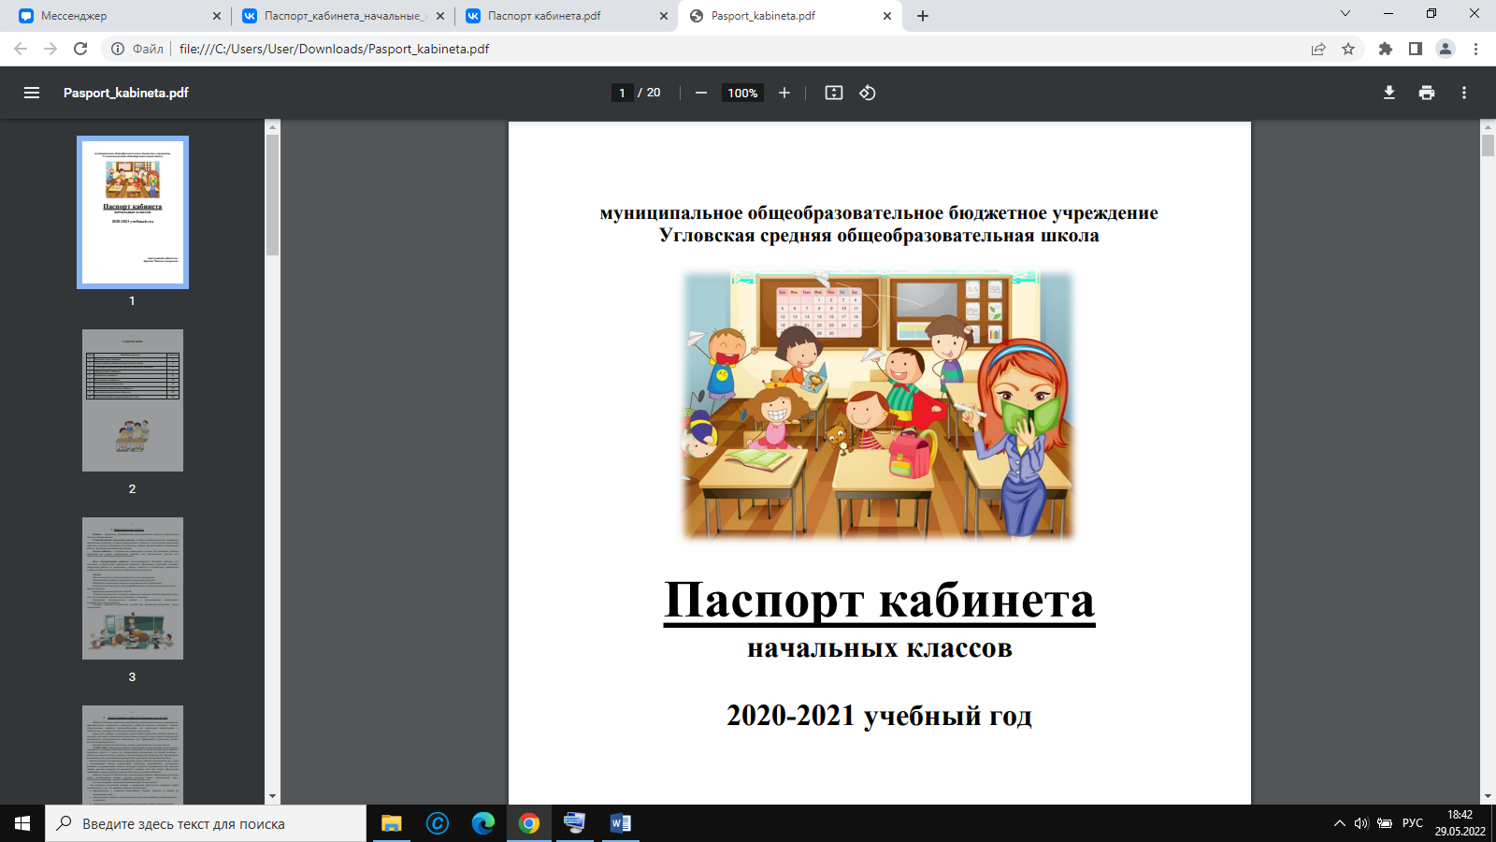Screen dimensions: 1496x842
Task: Click the thumbnail panel scrollbar thumb
Action: 272,195
